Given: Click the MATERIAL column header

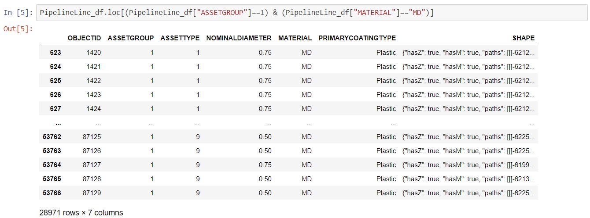Looking at the screenshot, I should pos(295,38).
